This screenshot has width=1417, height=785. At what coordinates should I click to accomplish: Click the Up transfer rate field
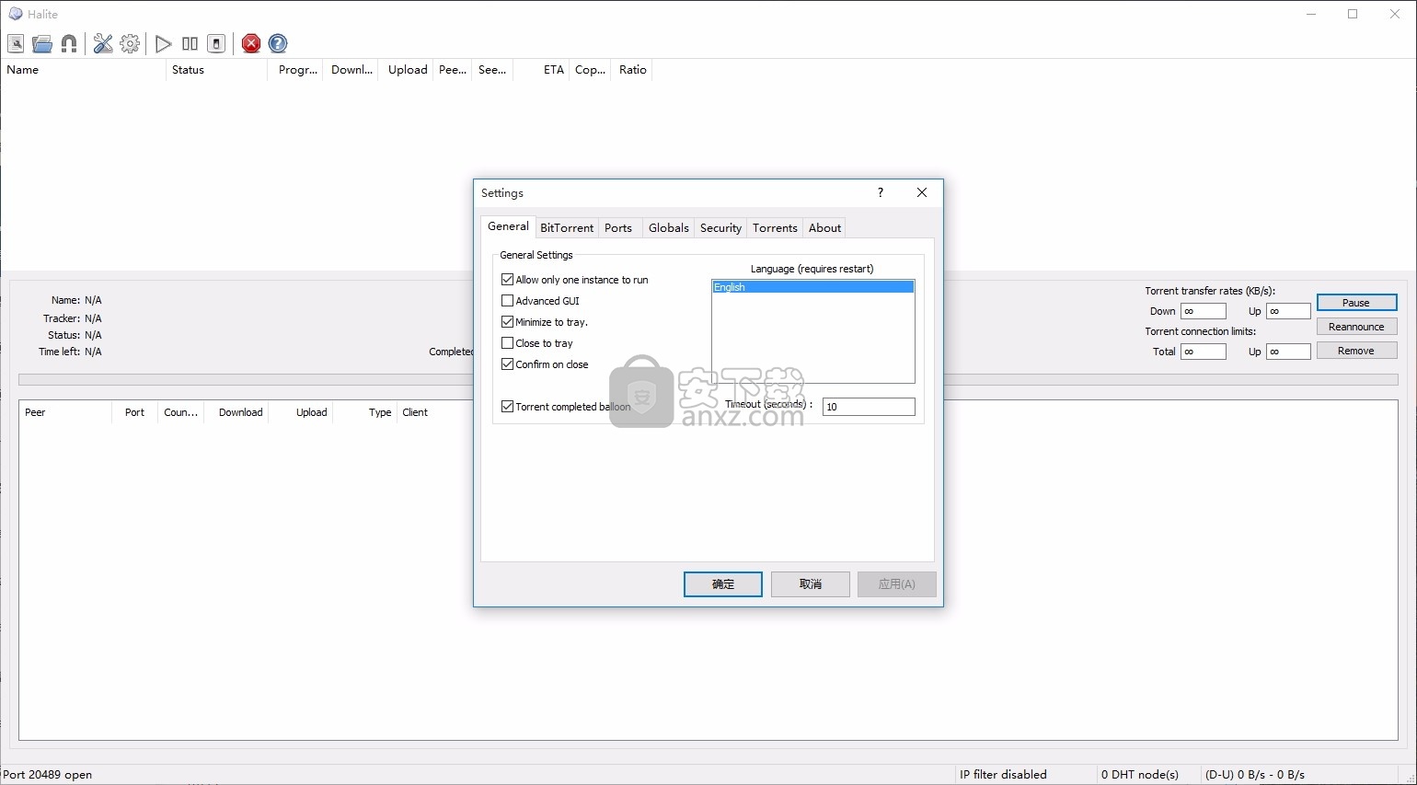1288,311
